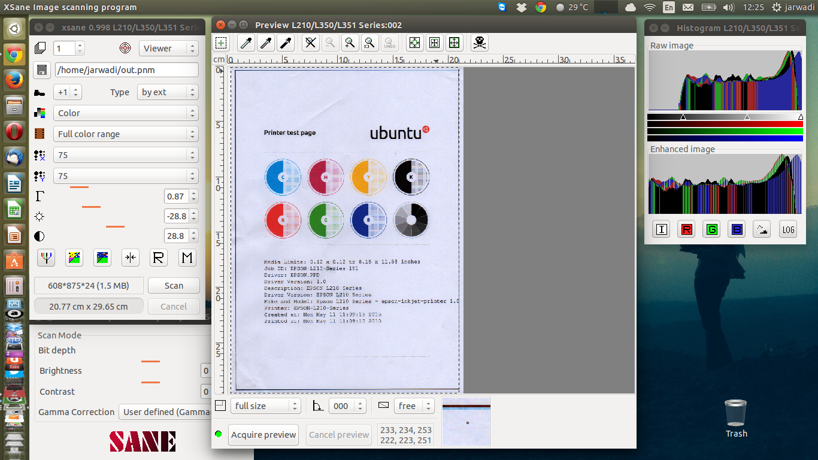The height and width of the screenshot is (460, 818).
Task: Click the 'M' memory store button
Action: tap(187, 258)
